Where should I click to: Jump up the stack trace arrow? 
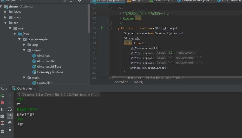point(10,96)
